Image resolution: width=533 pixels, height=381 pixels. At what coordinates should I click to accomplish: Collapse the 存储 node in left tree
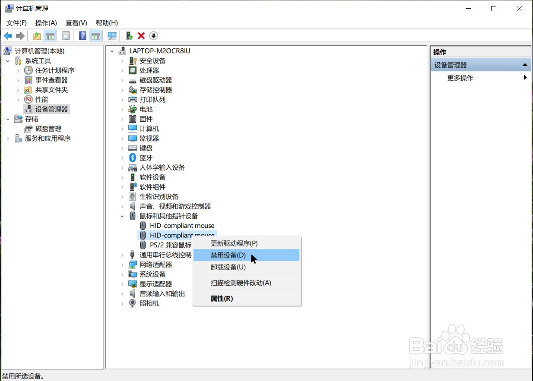click(x=8, y=119)
